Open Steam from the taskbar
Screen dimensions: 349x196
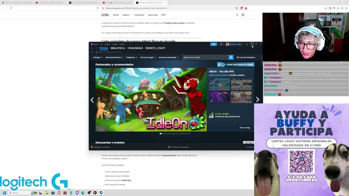coord(101,193)
